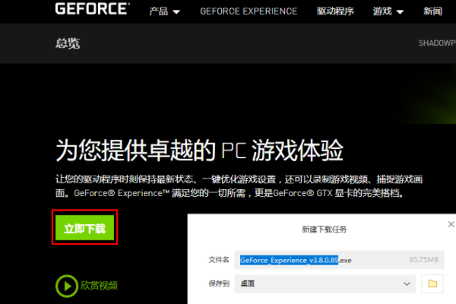Viewport: 456px width, 304px height.
Task: Click the 欣赏视频 text link
Action: [x=99, y=286]
